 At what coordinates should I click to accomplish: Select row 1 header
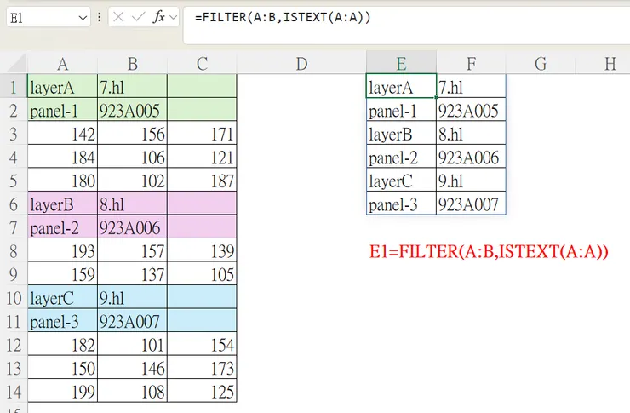(x=14, y=87)
